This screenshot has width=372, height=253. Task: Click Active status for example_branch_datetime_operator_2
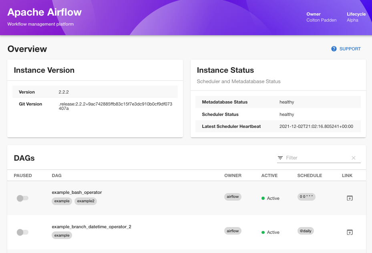[x=270, y=232]
